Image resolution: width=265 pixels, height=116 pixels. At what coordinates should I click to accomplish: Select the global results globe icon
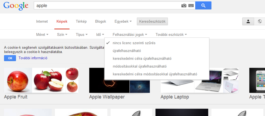coord(260,22)
